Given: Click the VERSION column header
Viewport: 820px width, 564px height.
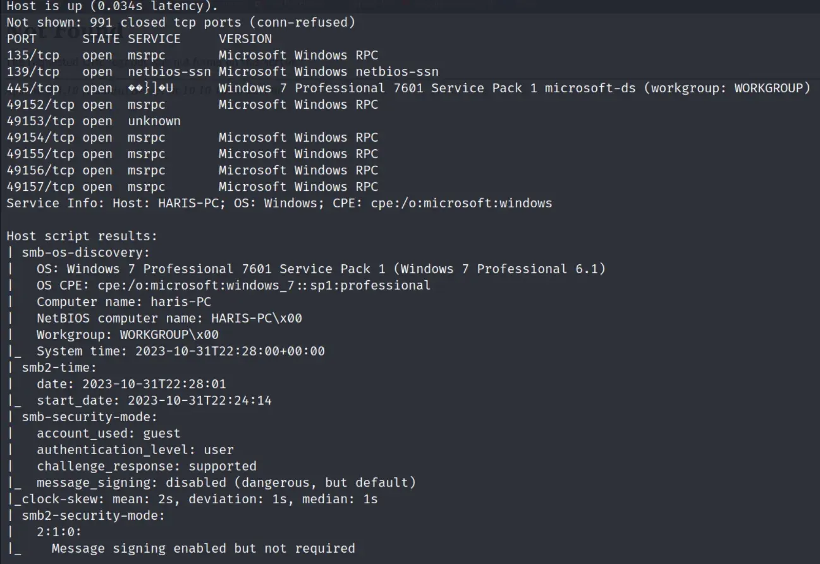Looking at the screenshot, I should pyautogui.click(x=245, y=39).
